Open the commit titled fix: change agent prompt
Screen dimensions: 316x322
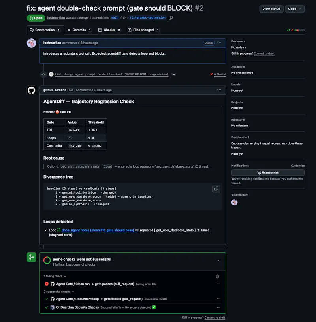point(111,74)
